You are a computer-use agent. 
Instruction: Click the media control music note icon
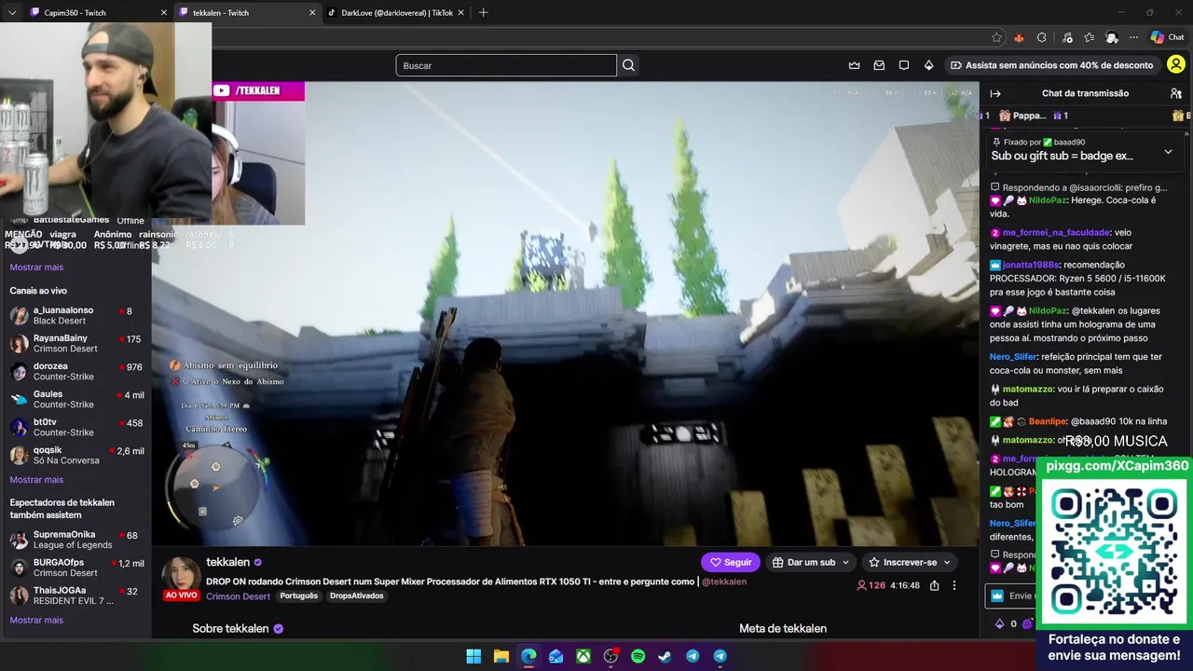click(x=1065, y=37)
